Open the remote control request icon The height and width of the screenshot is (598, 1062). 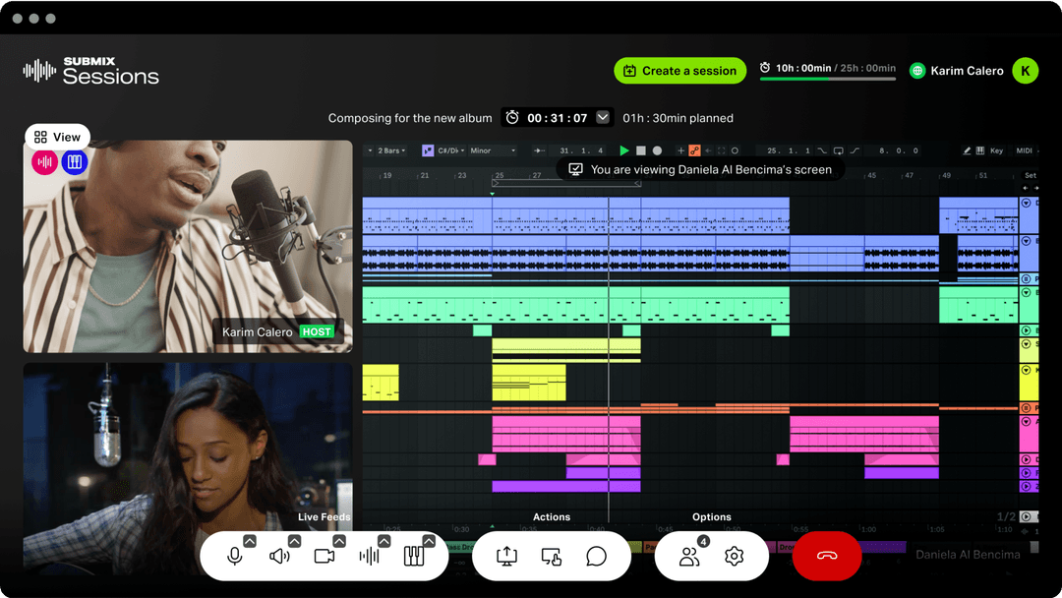pyautogui.click(x=552, y=556)
